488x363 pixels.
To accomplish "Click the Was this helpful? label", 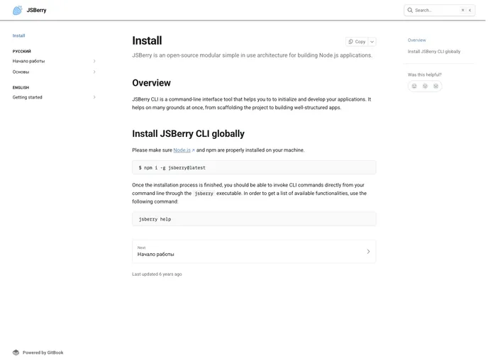I will tap(424, 74).
